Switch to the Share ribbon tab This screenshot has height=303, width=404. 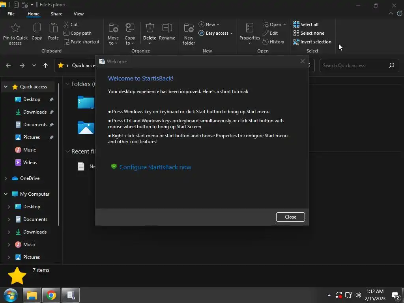point(56,14)
